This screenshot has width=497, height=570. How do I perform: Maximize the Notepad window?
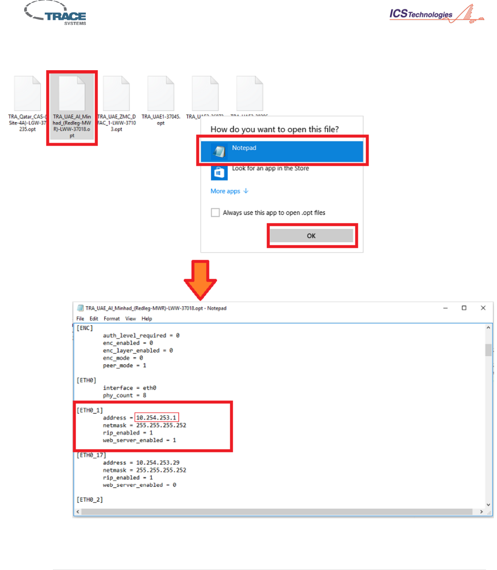tap(464, 308)
